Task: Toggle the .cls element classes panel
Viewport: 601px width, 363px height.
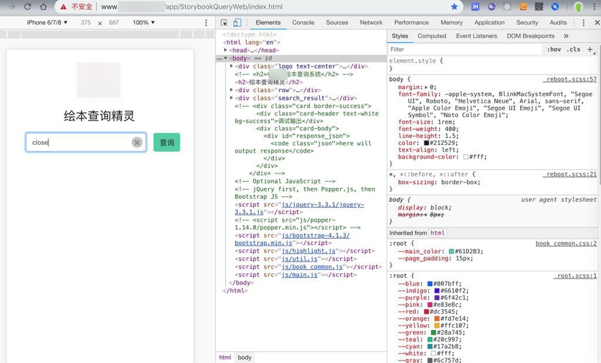Action: point(573,50)
